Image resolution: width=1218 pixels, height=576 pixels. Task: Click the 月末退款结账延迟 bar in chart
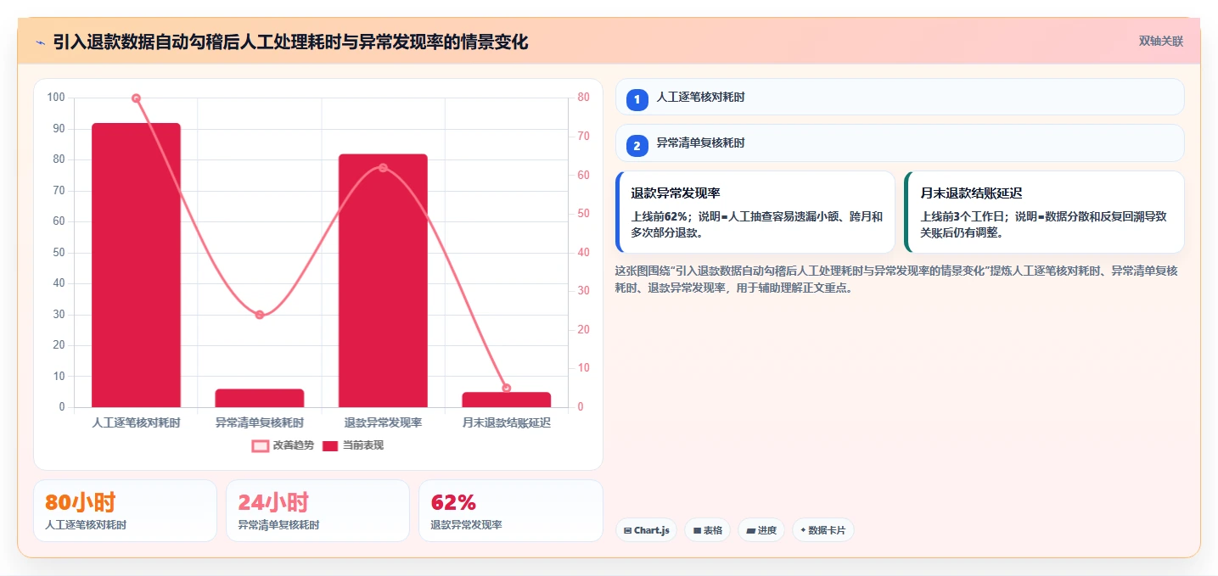point(507,400)
